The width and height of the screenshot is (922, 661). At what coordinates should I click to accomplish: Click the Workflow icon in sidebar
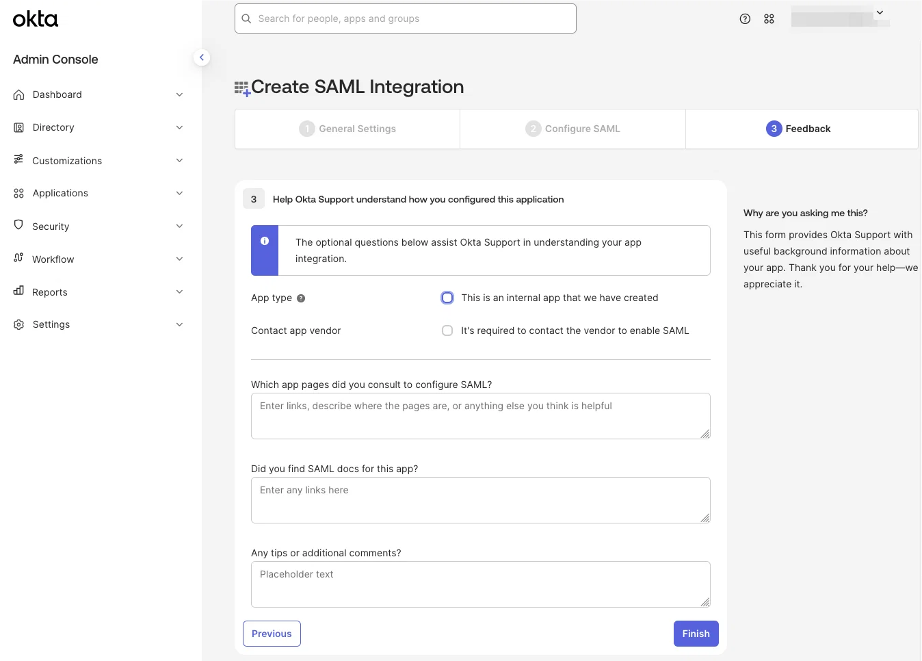click(x=19, y=258)
